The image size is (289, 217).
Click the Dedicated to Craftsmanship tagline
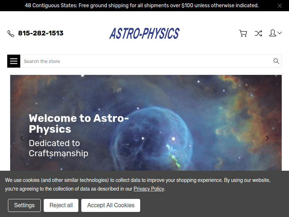59,148
